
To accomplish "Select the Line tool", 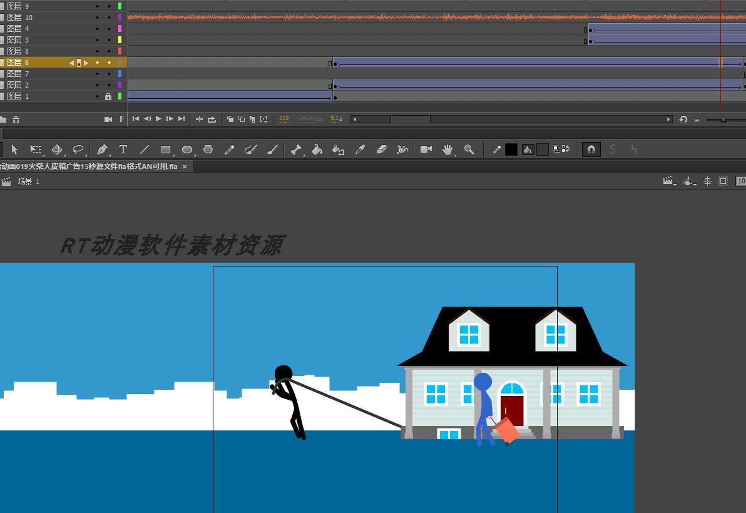I will (145, 150).
